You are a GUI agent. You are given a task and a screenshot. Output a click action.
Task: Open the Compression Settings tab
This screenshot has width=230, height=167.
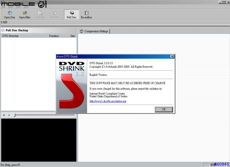pyautogui.click(x=94, y=31)
